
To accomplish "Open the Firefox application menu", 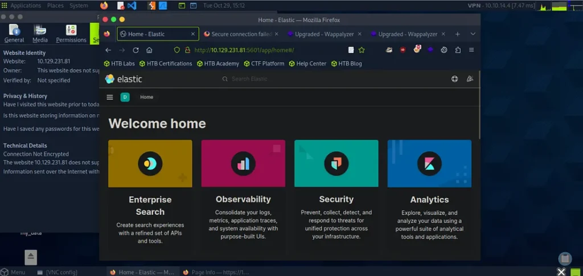I will coord(472,50).
